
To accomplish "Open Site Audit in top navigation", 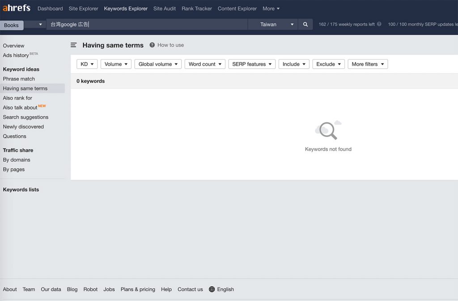I will pyautogui.click(x=165, y=8).
